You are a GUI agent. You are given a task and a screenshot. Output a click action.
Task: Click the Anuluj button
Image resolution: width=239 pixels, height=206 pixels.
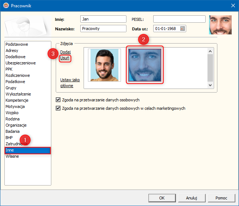[192, 198]
